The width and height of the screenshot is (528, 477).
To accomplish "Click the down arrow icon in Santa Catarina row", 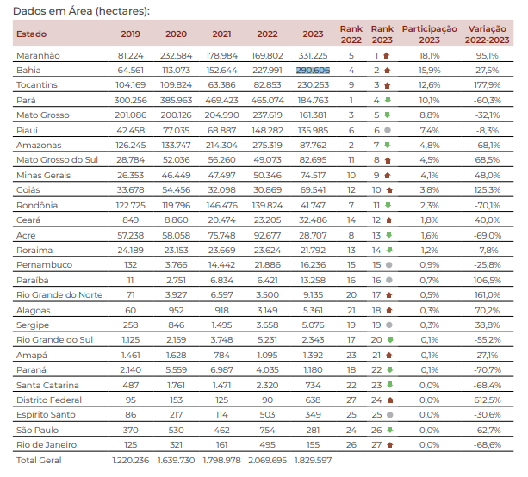I will pos(388,385).
